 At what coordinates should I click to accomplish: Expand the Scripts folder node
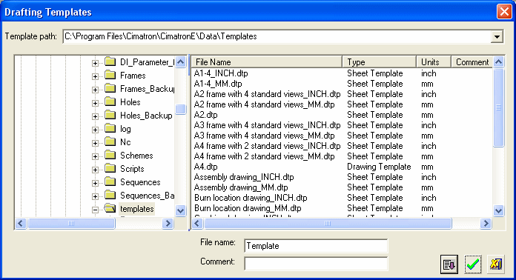pos(95,170)
